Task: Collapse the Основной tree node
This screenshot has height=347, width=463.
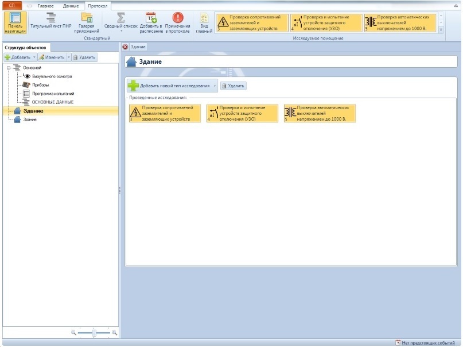Action: coord(9,68)
